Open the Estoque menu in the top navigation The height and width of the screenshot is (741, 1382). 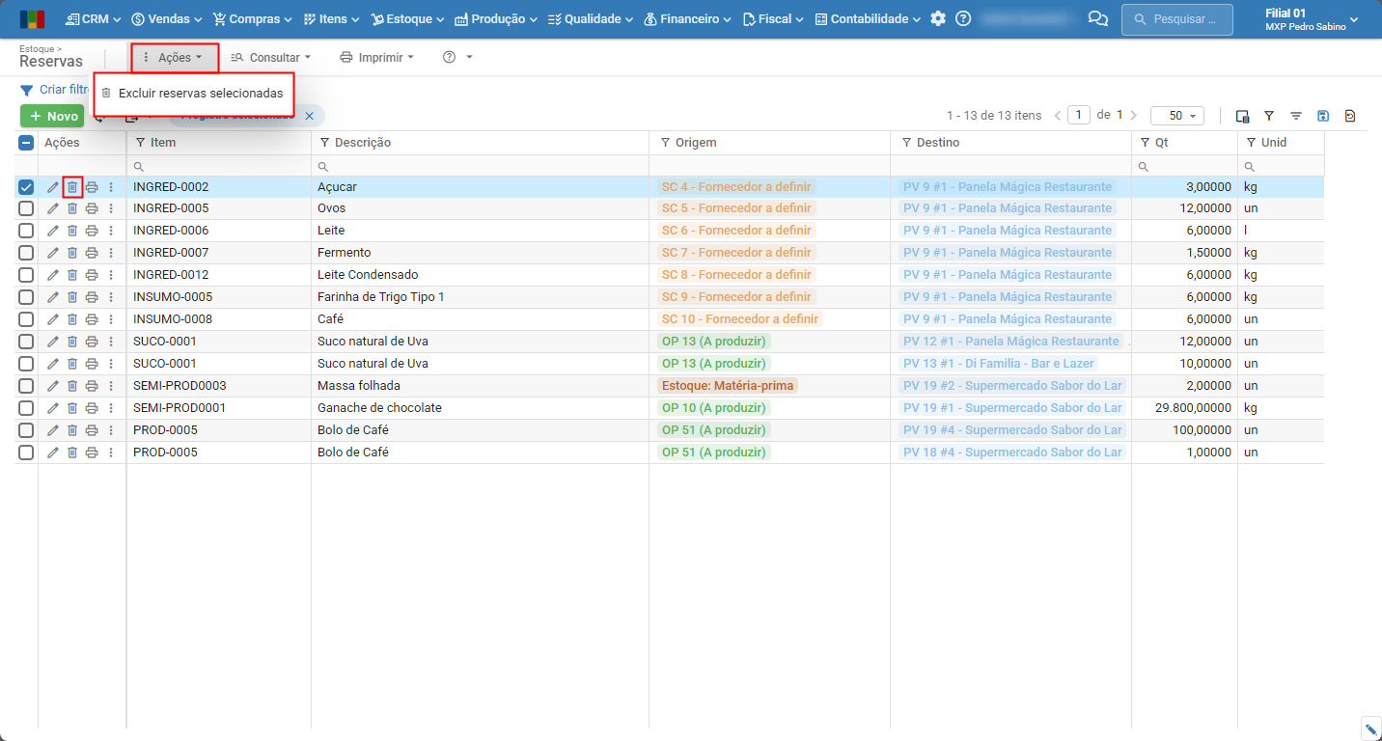408,19
